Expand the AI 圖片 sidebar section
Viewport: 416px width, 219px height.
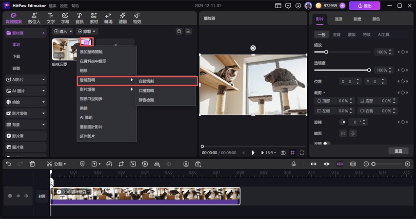pos(26,91)
